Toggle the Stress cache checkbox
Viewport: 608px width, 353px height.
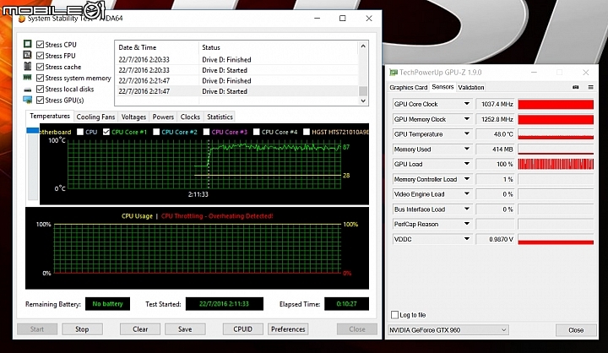point(40,67)
